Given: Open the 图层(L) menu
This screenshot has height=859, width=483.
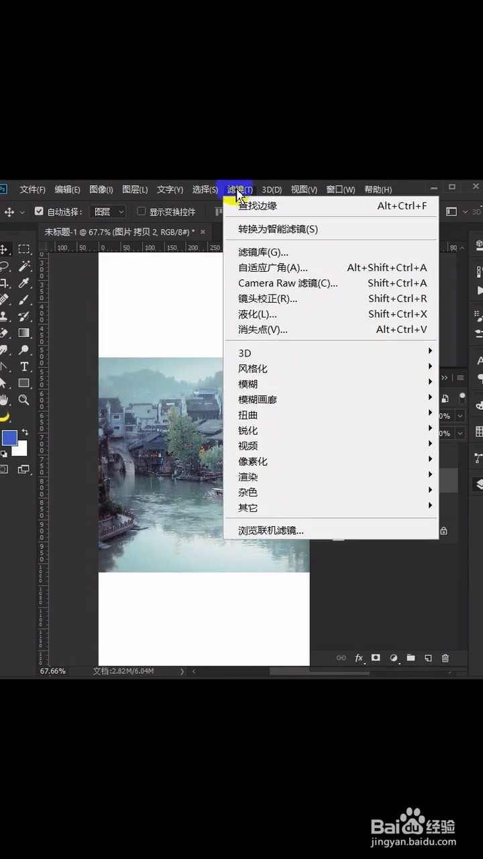Looking at the screenshot, I should click(x=135, y=190).
